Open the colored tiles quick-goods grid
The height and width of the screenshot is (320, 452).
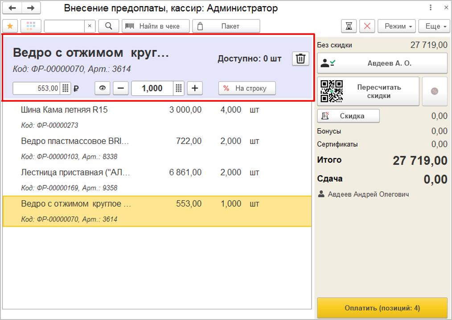31,26
